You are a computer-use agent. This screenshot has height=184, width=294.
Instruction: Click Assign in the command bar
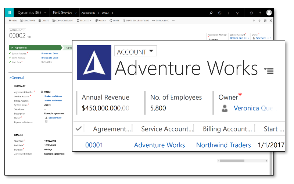[x=101, y=21]
